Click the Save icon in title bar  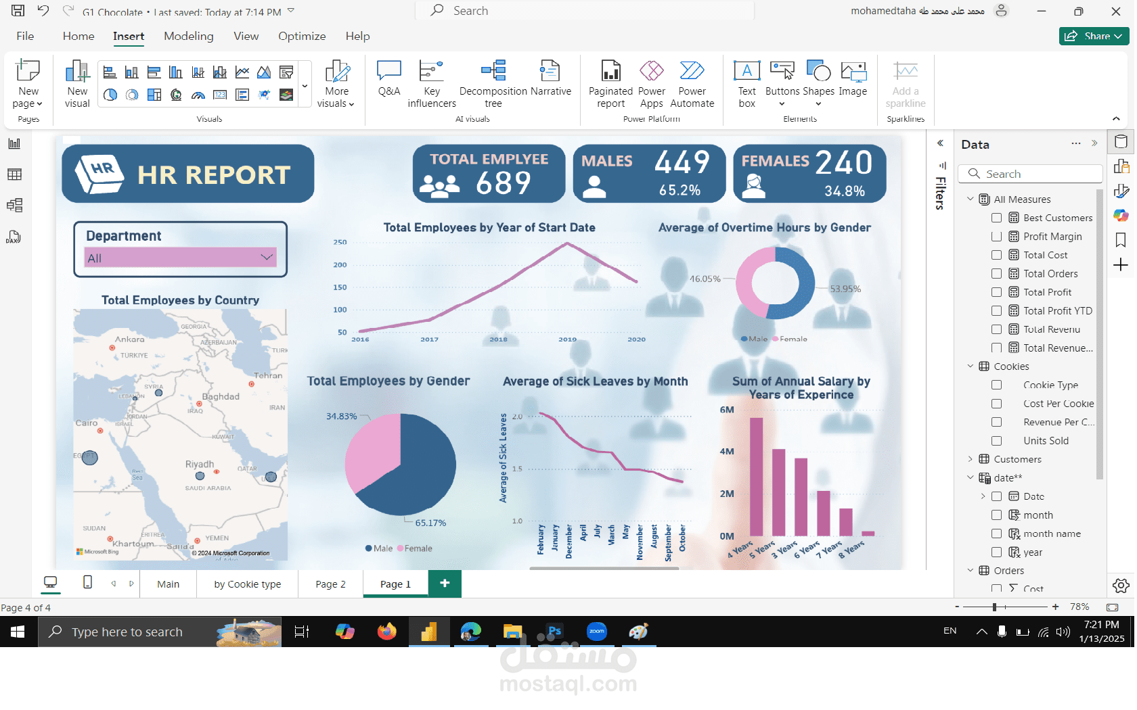[18, 11]
